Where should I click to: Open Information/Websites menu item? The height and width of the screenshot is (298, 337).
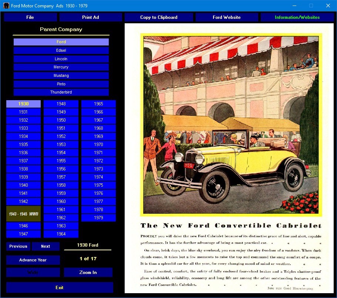(297, 17)
